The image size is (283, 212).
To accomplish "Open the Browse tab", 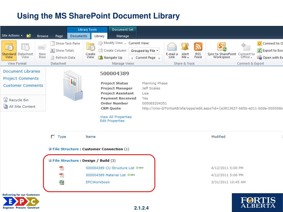I will (43, 36).
